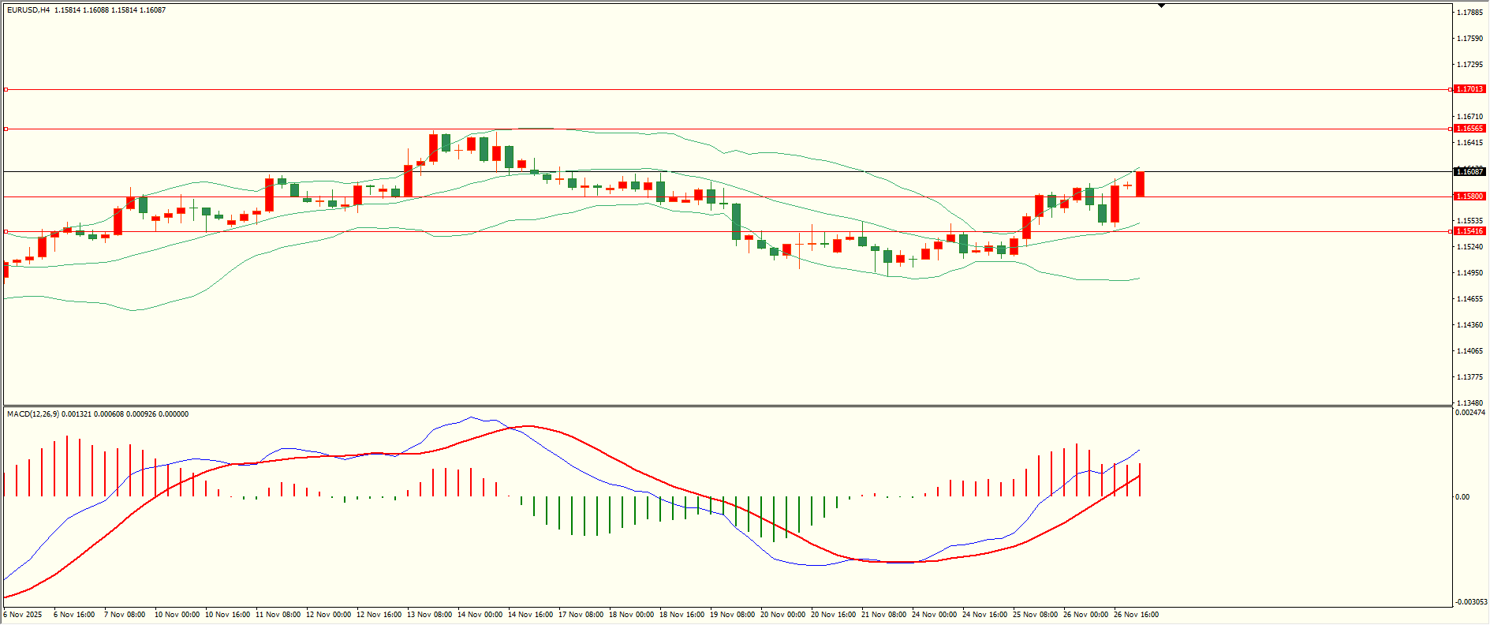Click the 13 Nov 08:00 time label
1490x625 pixels.
429,615
